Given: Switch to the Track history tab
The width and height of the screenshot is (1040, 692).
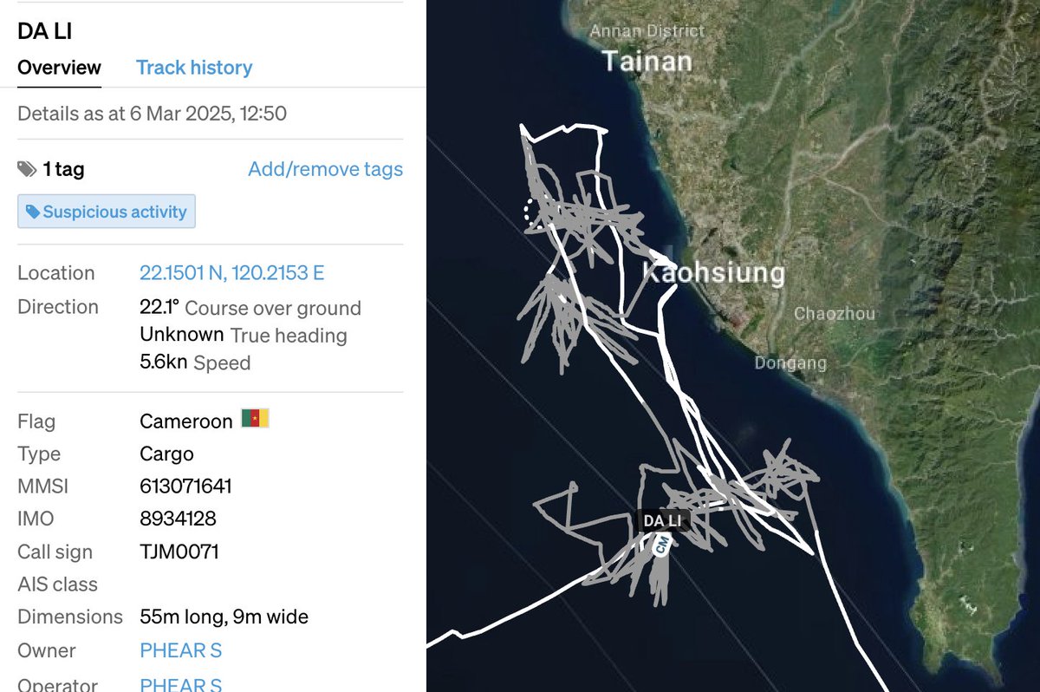Looking at the screenshot, I should (194, 67).
